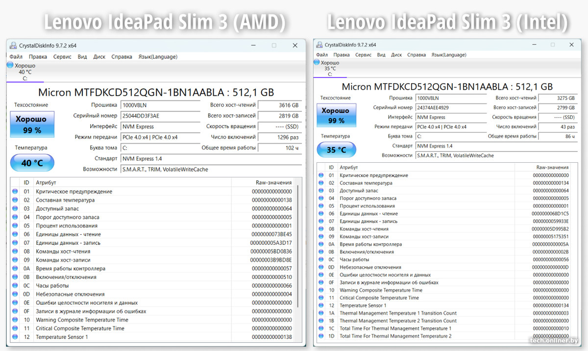This screenshot has height=351, width=588.
Task: Click blue health dot beside "Критическое предупреждение" attribute
Action: click(x=15, y=191)
